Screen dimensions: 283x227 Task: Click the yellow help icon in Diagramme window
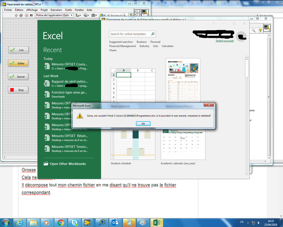(260, 30)
